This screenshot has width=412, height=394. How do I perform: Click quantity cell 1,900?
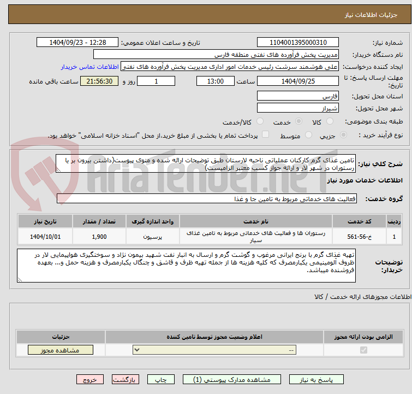pyautogui.click(x=99, y=237)
